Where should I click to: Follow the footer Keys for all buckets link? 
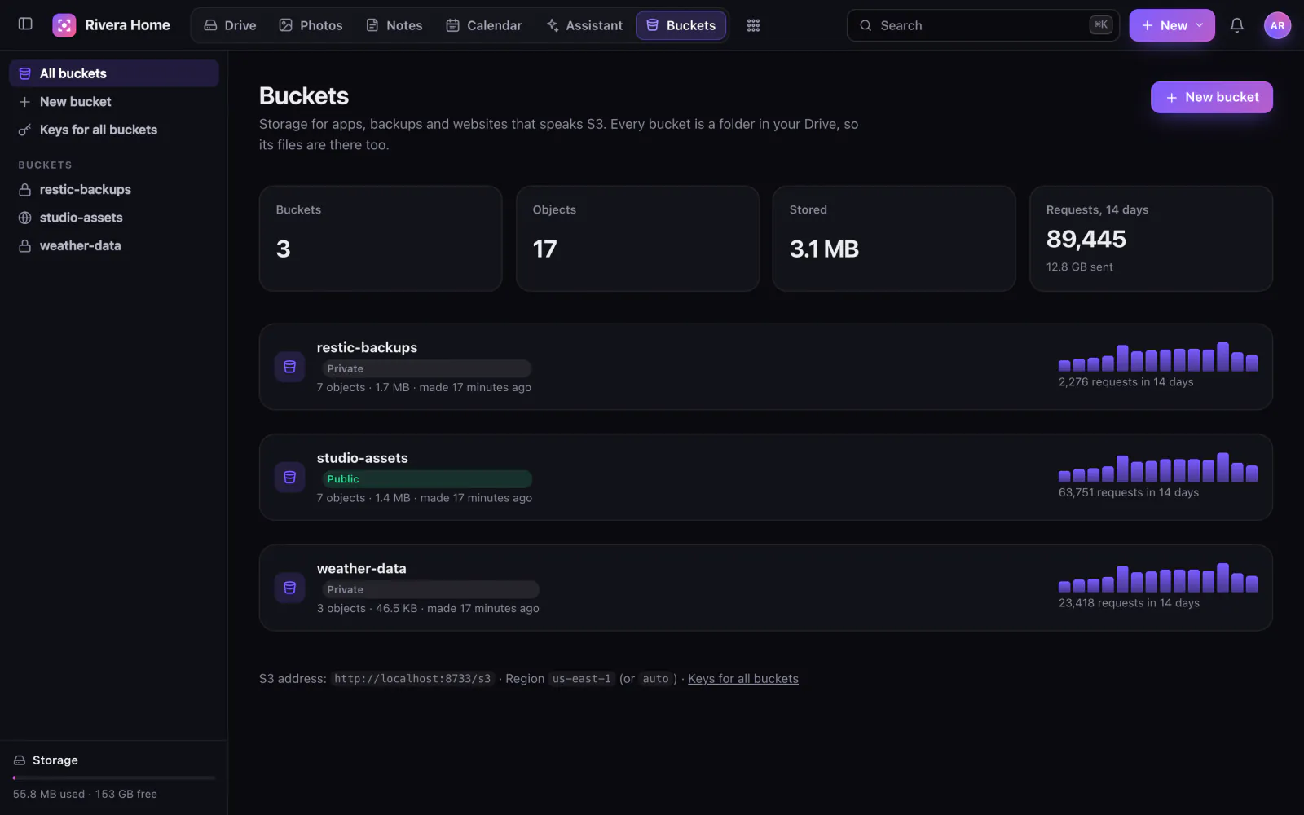pyautogui.click(x=743, y=679)
